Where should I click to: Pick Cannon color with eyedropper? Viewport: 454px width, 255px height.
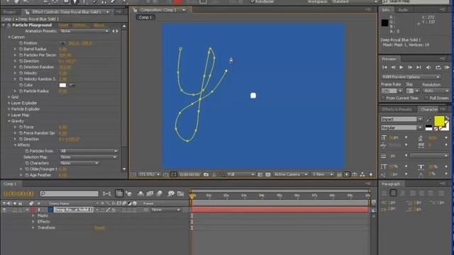[72, 85]
